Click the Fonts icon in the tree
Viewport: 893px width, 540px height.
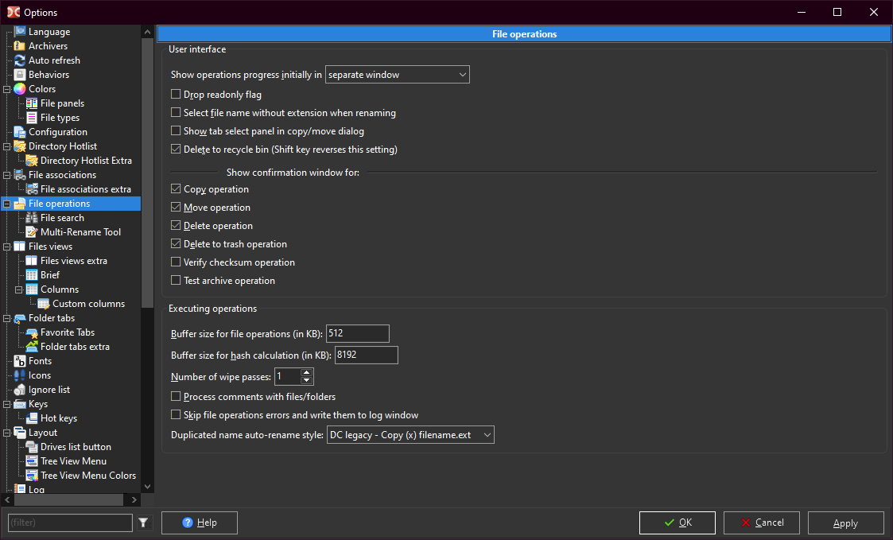pyautogui.click(x=20, y=361)
